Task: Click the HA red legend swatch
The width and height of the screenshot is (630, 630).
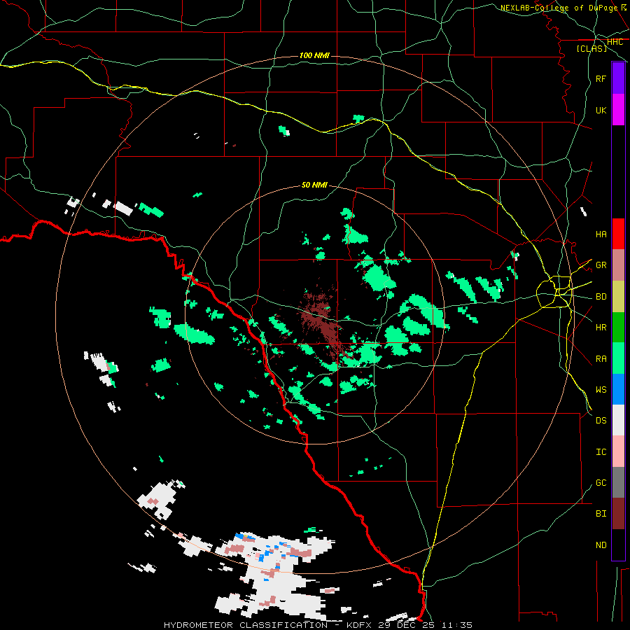Action: [x=618, y=234]
